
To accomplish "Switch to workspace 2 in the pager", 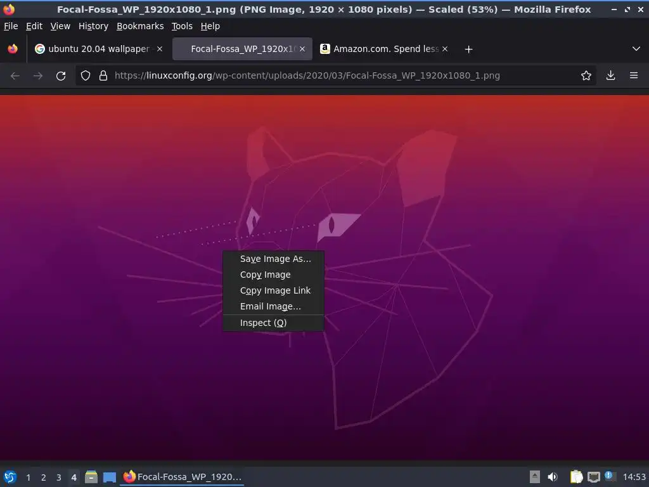I will pos(44,477).
